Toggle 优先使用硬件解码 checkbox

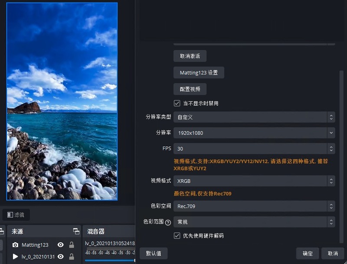(177, 235)
